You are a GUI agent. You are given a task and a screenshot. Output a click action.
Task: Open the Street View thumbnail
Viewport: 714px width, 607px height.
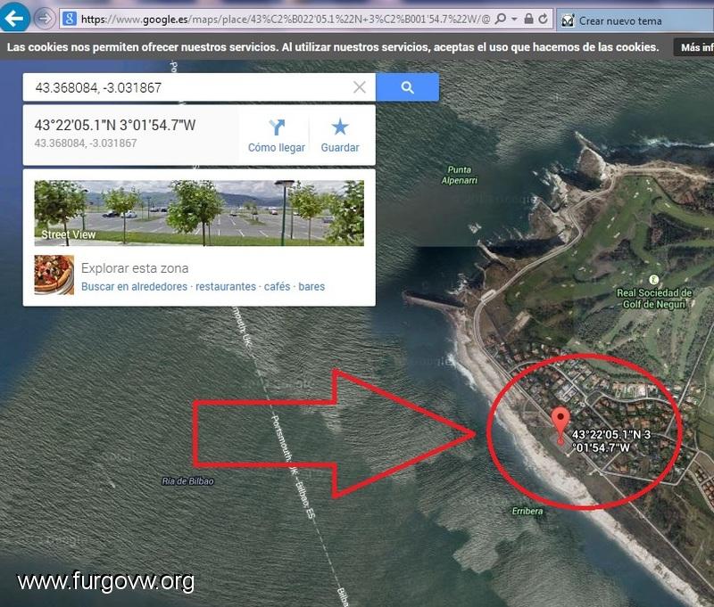tap(199, 213)
